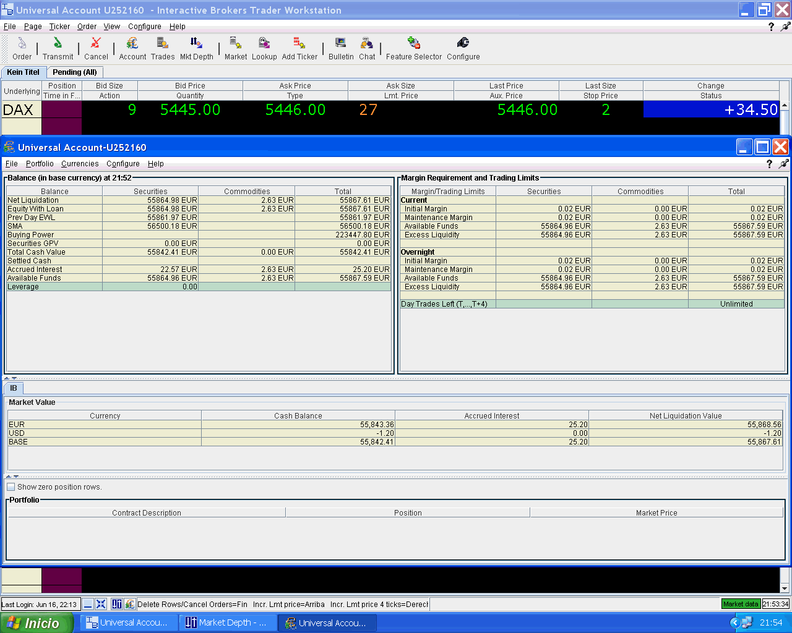Screen dimensions: 792x633
Task: Open the Page menu
Action: [x=33, y=27]
